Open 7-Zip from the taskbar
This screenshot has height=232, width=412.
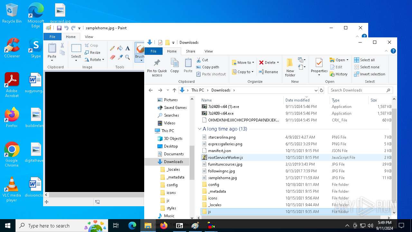click(x=180, y=226)
